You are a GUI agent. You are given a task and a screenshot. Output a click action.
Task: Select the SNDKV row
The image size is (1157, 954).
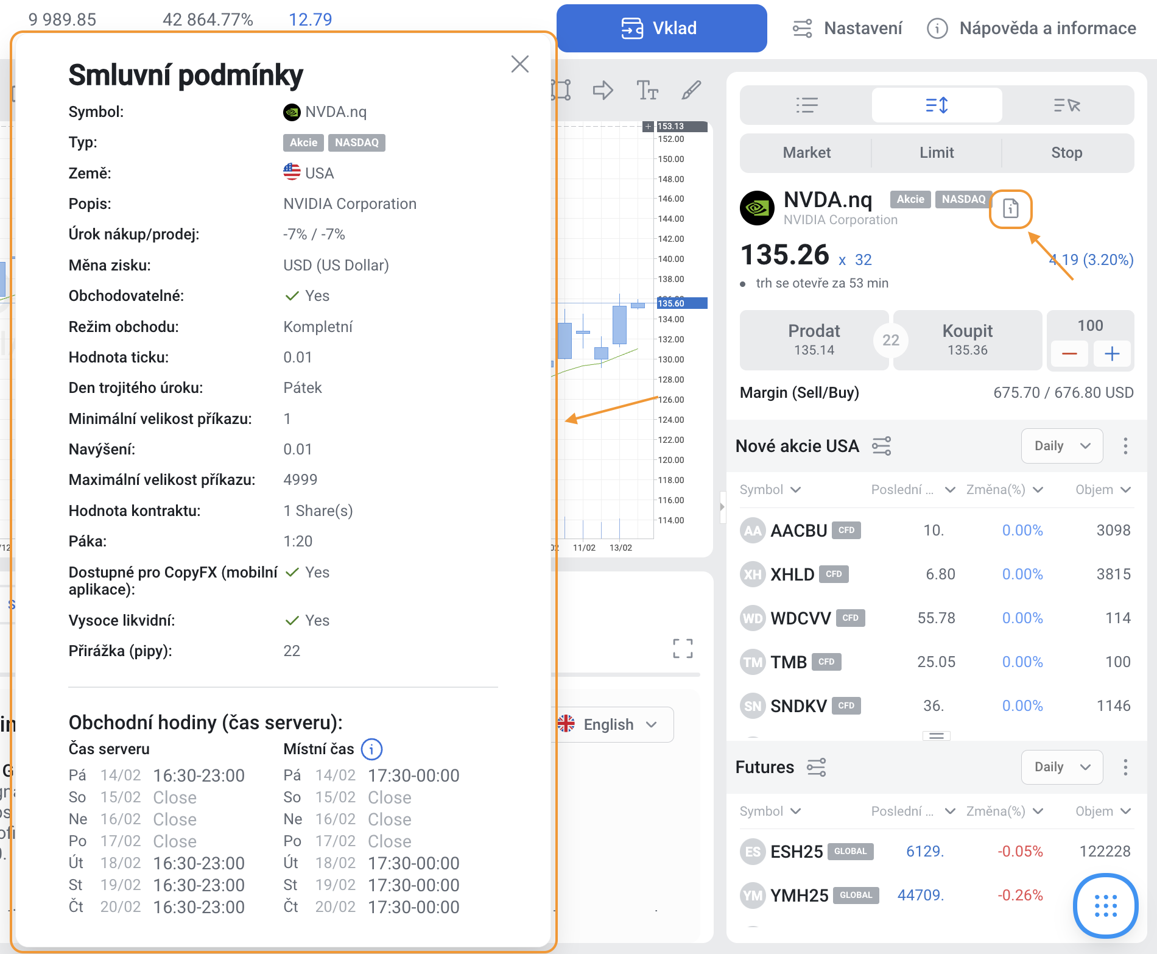coord(936,705)
